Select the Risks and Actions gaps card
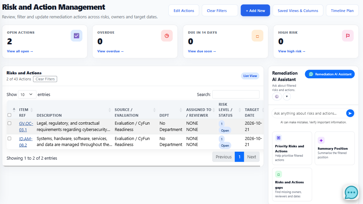Screen dimensions: 363x204 [x=292, y=185]
